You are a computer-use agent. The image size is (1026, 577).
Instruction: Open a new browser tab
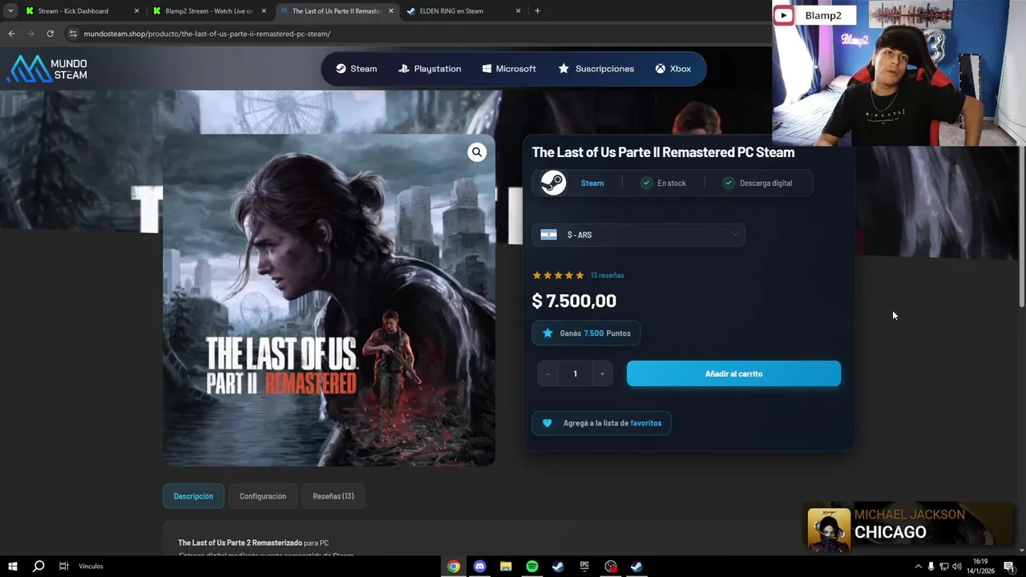[537, 11]
